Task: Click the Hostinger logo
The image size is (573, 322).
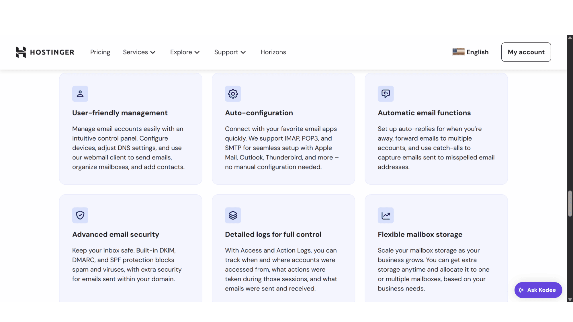Action: [45, 52]
